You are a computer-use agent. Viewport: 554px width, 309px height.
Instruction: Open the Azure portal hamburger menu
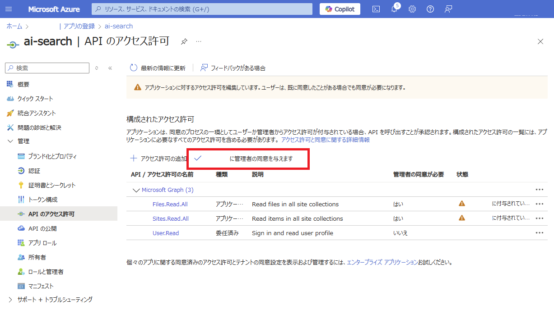point(9,9)
